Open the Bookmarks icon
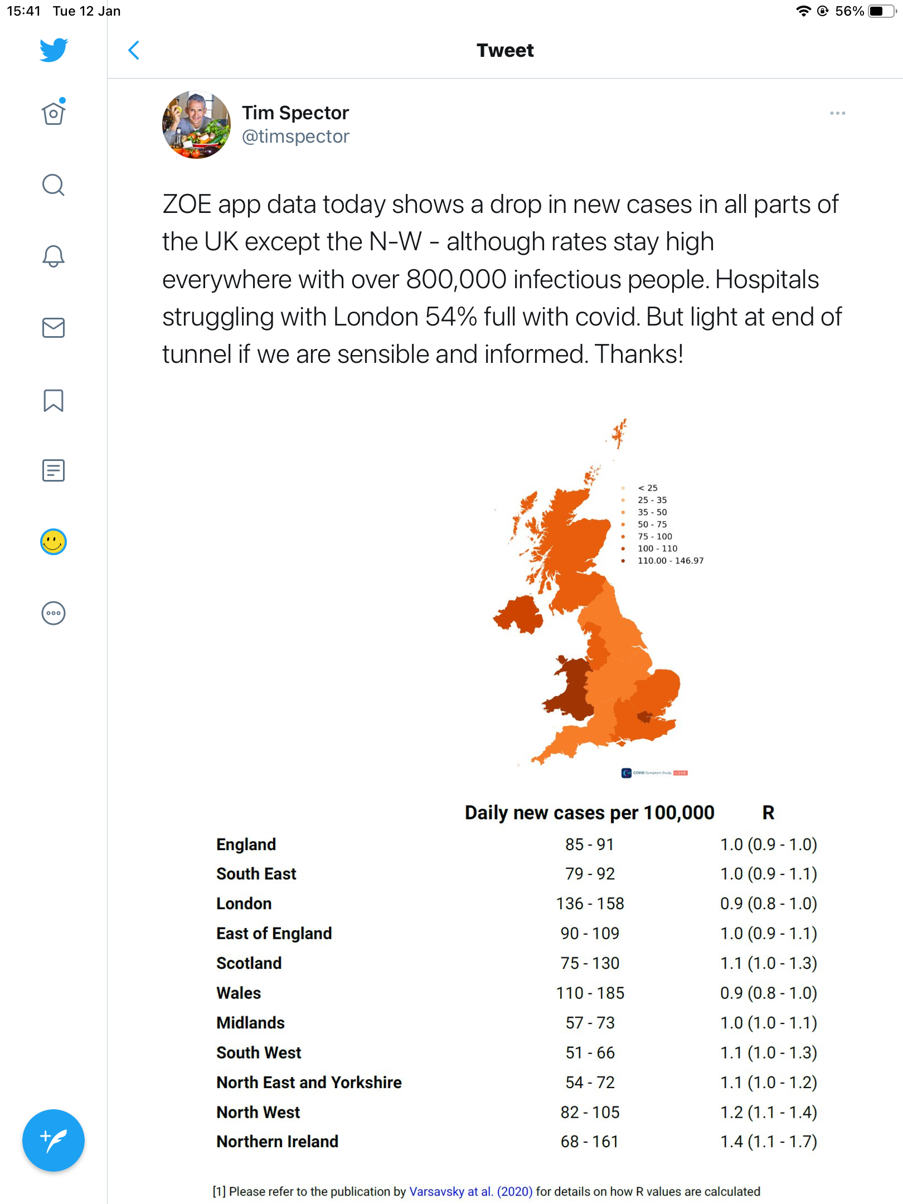The width and height of the screenshot is (903, 1204). [x=54, y=400]
